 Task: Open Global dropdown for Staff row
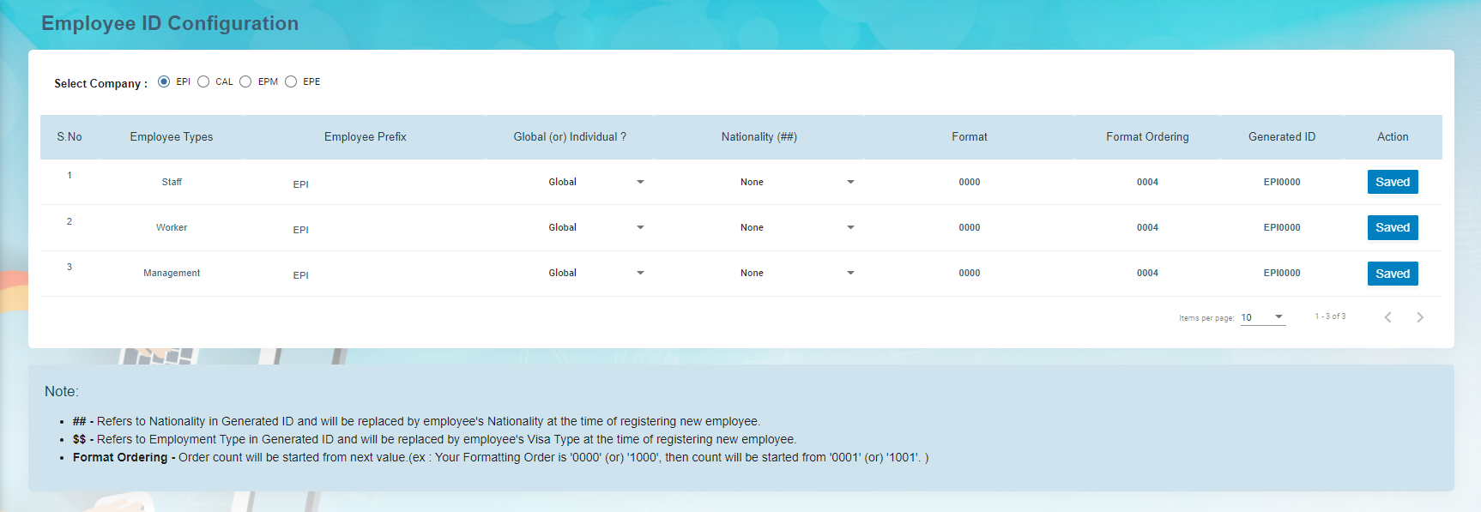pos(595,182)
